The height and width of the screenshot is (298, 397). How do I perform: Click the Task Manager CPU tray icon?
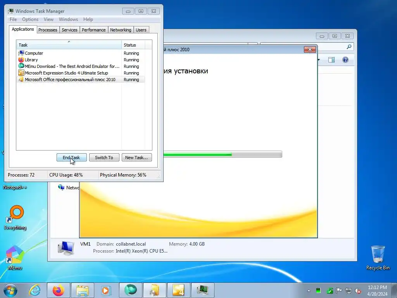pyautogui.click(x=318, y=291)
